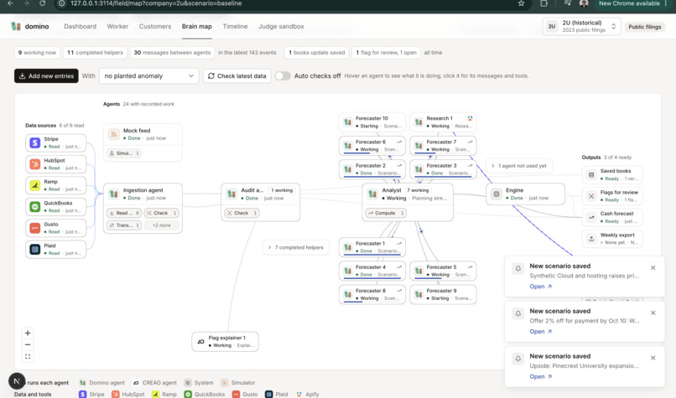676x398 pixels.
Task: Expand 7 completed helpers
Action: 296,247
